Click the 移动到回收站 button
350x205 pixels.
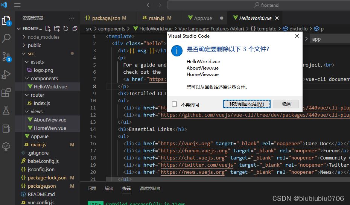[x=247, y=104]
